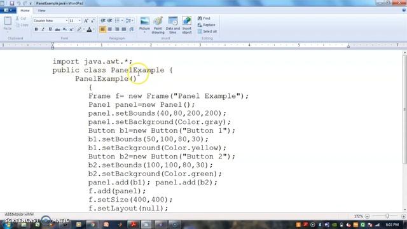Click the first line indent marker on ruler
Viewport: 407px width, 229px height.
pyautogui.click(x=52, y=44)
